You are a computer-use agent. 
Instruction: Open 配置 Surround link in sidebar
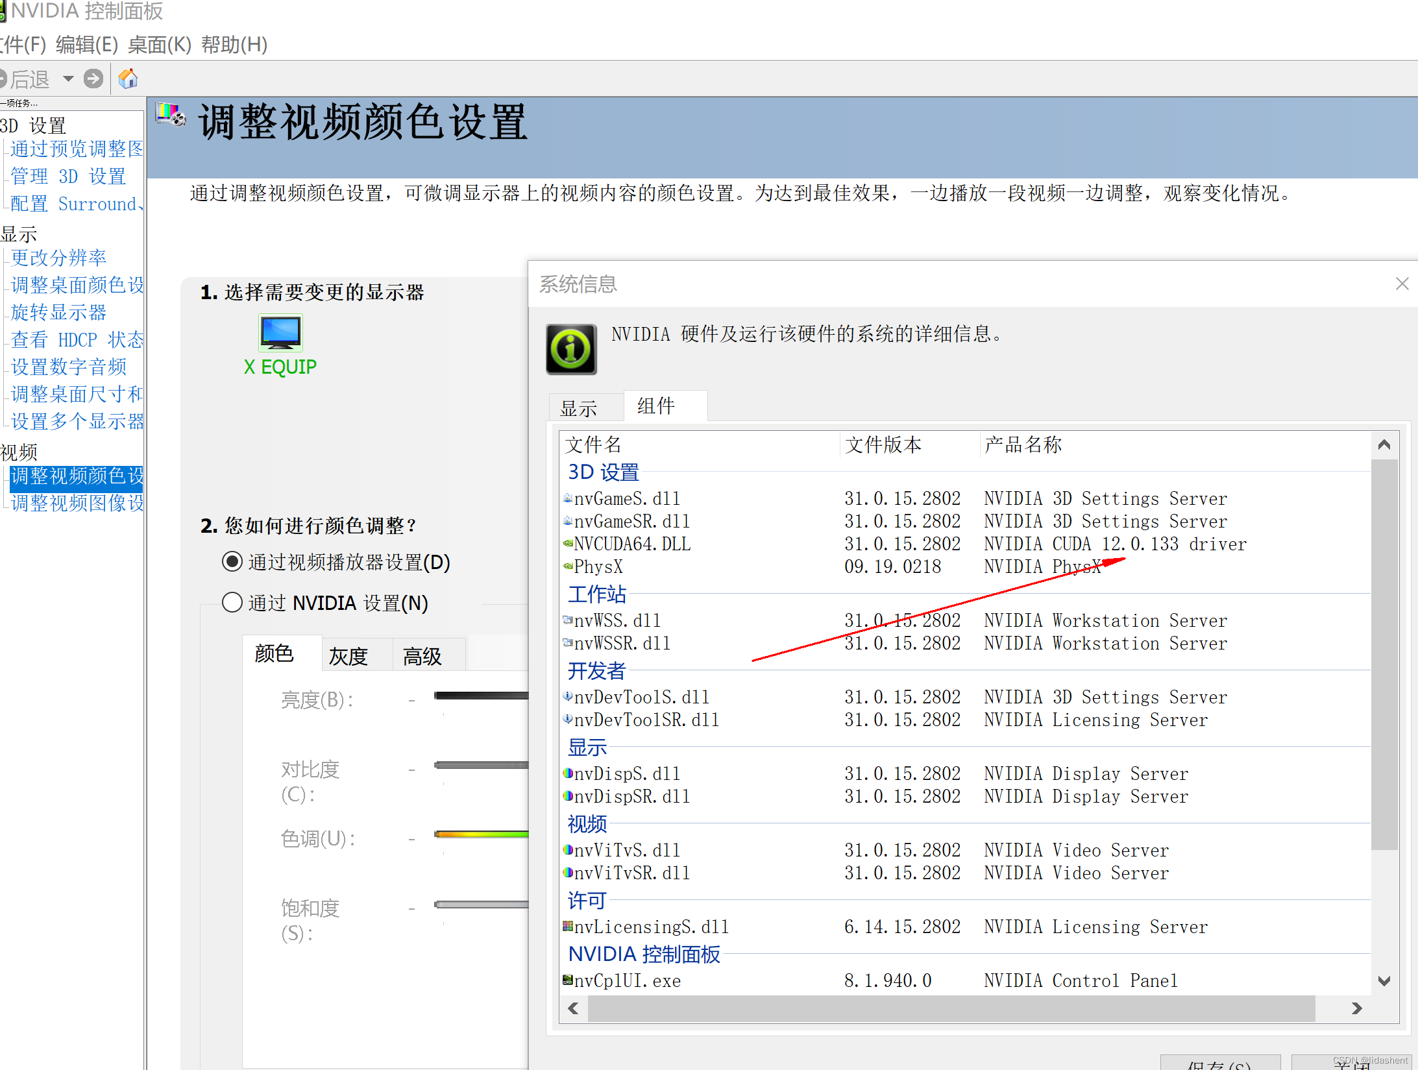77,204
